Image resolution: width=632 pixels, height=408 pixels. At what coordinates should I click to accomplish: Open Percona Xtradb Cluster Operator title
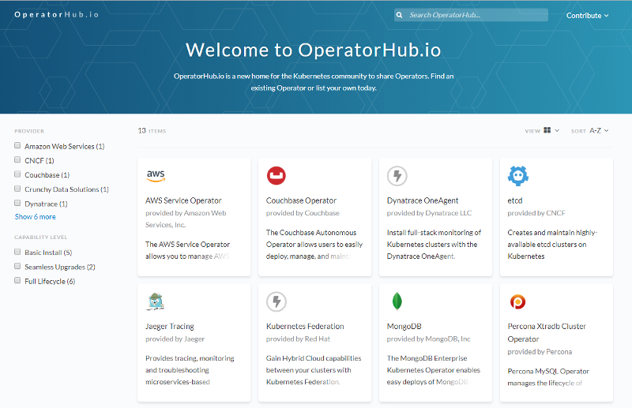547,333
